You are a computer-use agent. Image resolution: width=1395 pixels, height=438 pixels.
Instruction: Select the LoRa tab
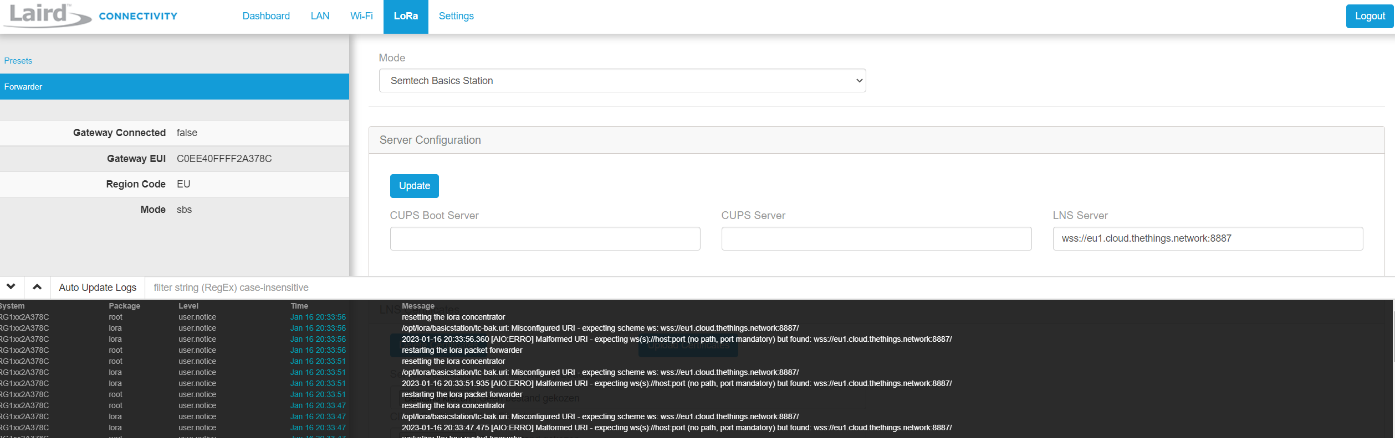point(406,16)
